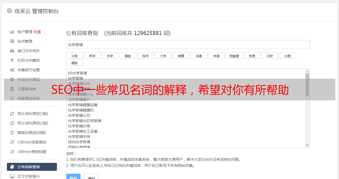Image resolution: width=339 pixels, height=179 pixels.
Task: Click the results list scrollbar thumb
Action: pos(307,85)
